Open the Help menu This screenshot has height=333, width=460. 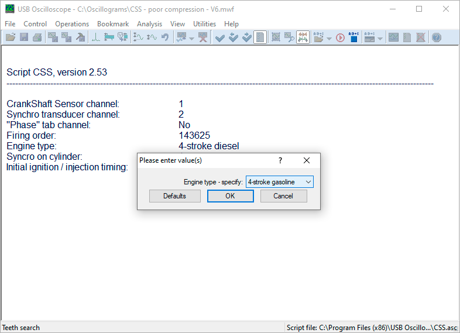click(x=231, y=24)
